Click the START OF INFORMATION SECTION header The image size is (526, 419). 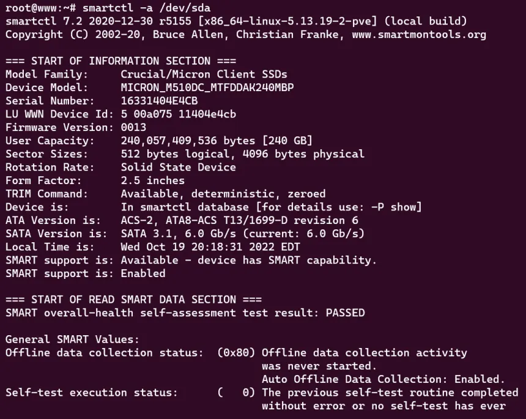pyautogui.click(x=120, y=61)
